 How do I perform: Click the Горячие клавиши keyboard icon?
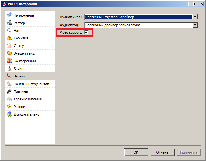[x=9, y=99]
